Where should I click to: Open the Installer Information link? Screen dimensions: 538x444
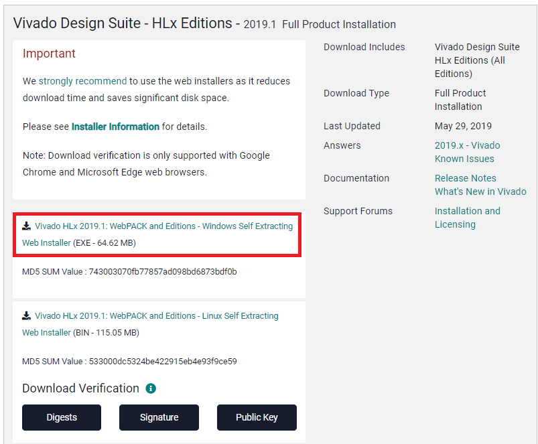(x=115, y=127)
